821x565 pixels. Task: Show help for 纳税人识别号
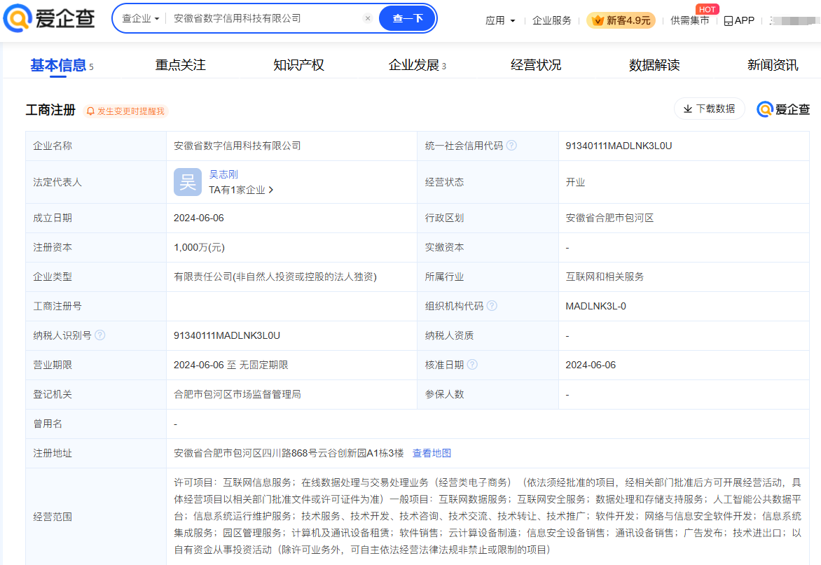pos(100,335)
